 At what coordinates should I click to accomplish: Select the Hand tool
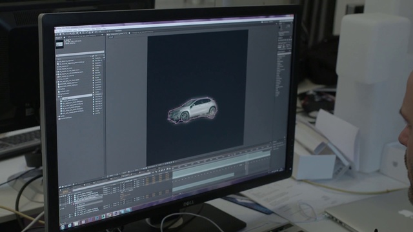[x=60, y=34]
